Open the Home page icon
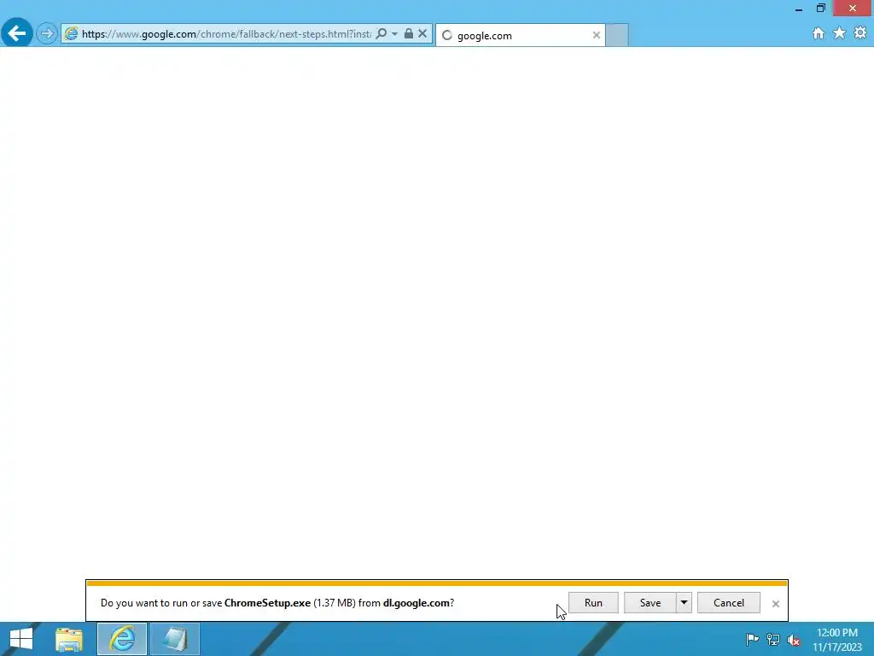This screenshot has width=874, height=656. pos(819,33)
